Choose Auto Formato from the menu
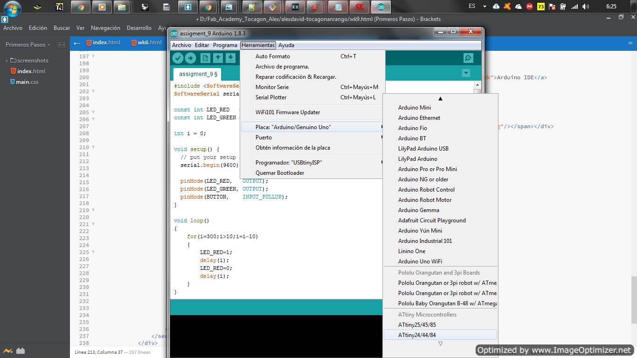 point(312,56)
